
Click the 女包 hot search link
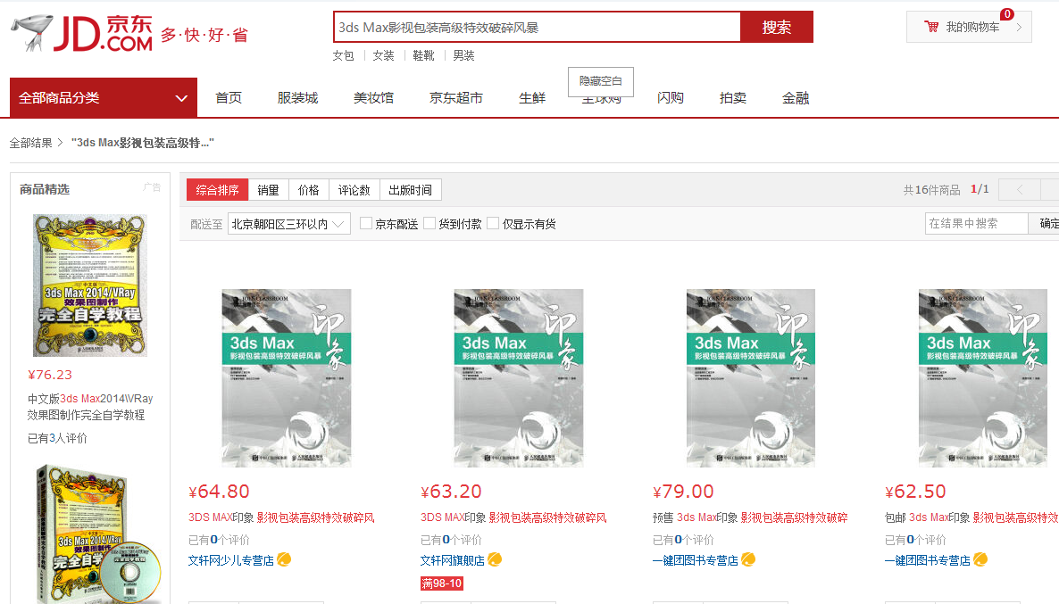(343, 55)
